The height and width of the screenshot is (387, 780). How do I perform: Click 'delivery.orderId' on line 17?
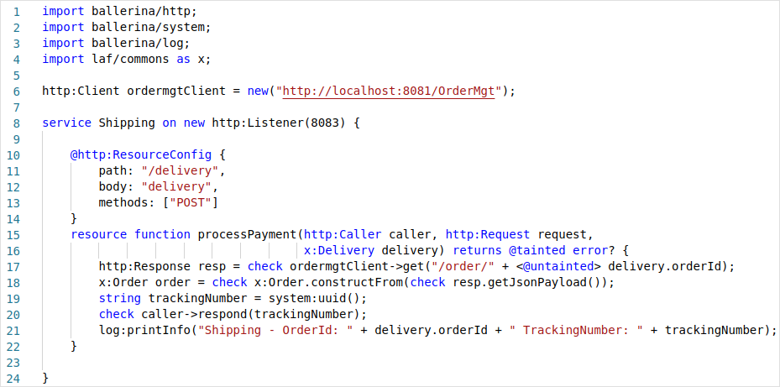[665, 266]
